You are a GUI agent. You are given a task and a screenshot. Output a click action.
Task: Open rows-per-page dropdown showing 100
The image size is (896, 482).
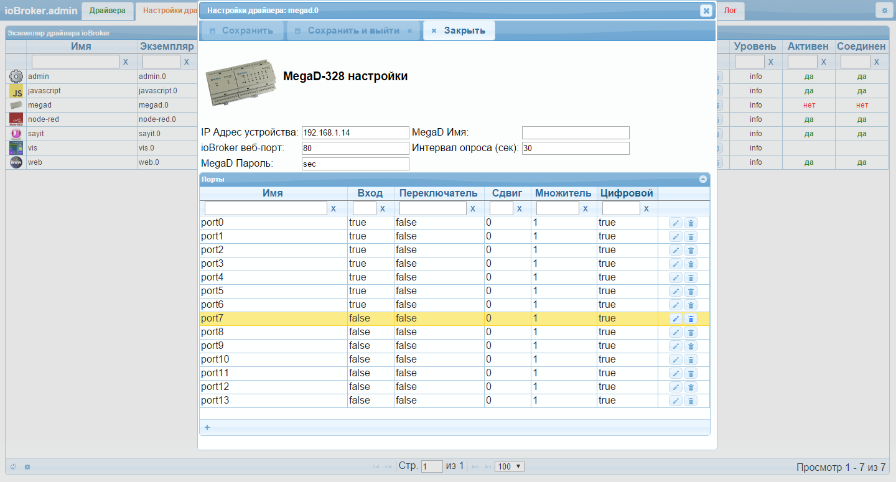pyautogui.click(x=510, y=466)
